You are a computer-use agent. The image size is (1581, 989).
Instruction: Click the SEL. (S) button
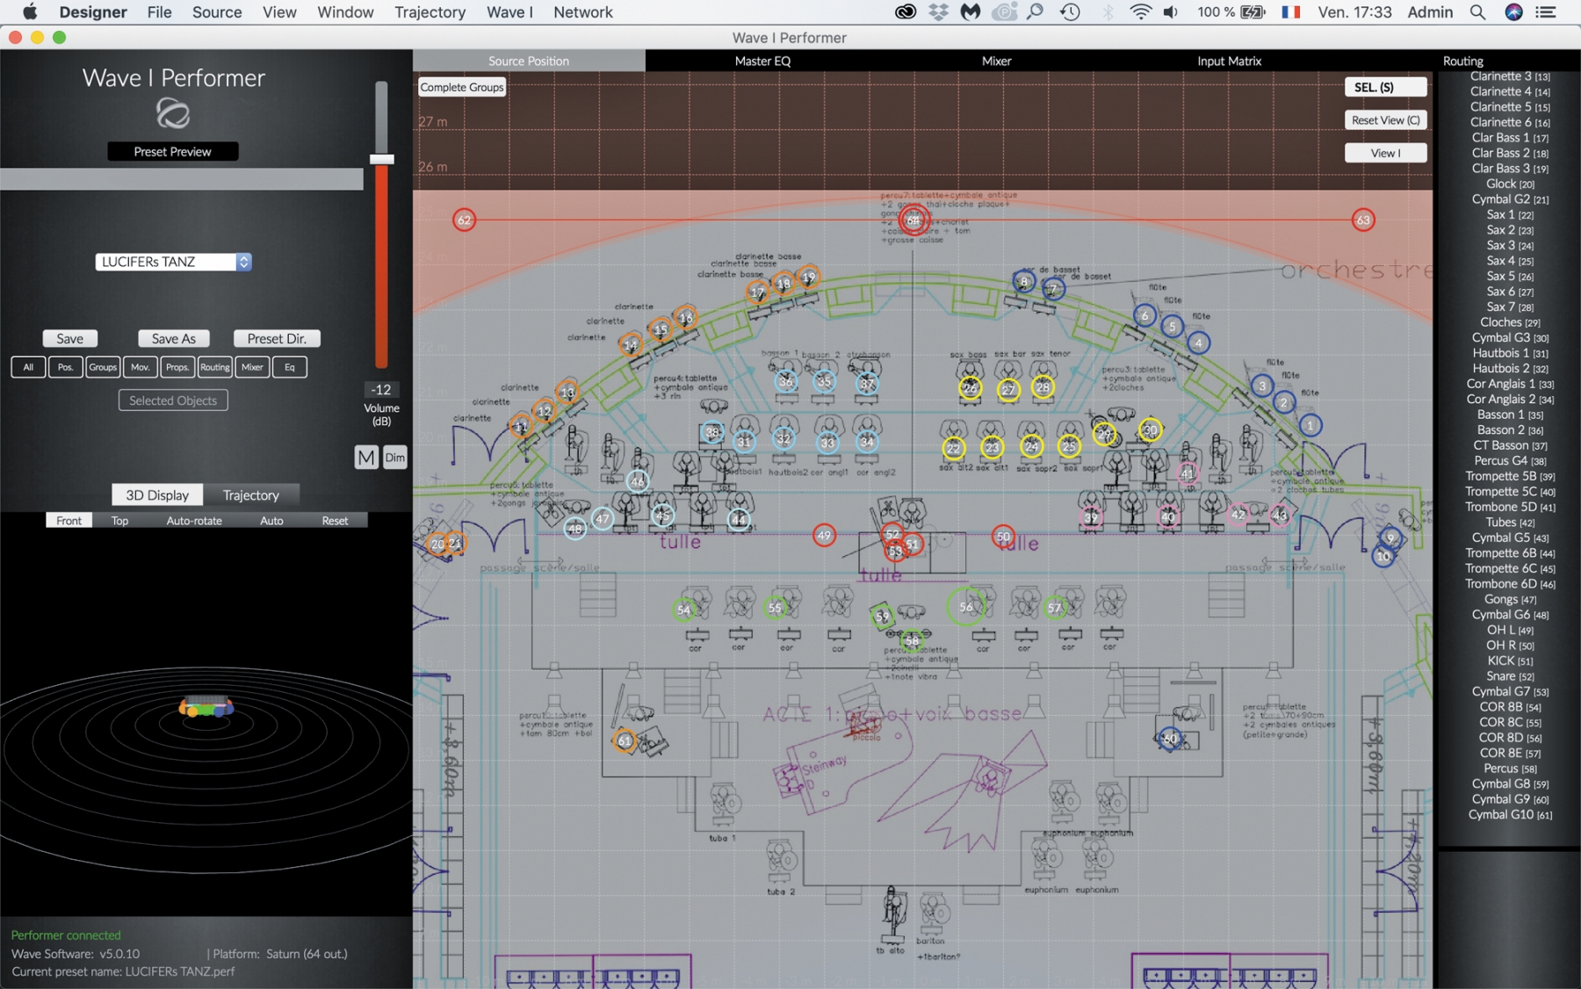coord(1385,87)
